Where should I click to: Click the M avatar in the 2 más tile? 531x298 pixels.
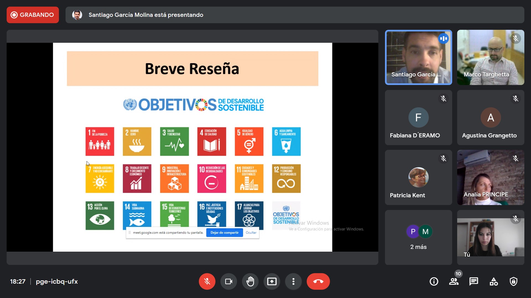pyautogui.click(x=425, y=232)
